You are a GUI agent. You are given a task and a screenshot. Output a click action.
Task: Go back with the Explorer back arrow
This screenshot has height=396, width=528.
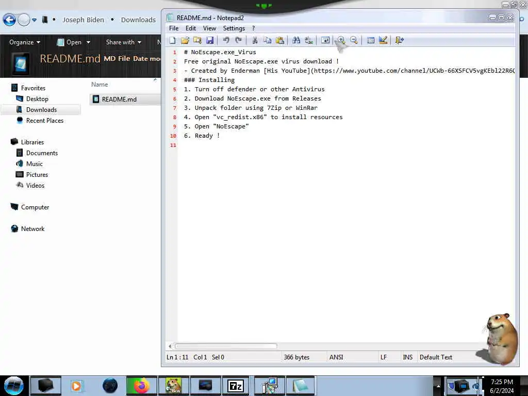[x=9, y=20]
